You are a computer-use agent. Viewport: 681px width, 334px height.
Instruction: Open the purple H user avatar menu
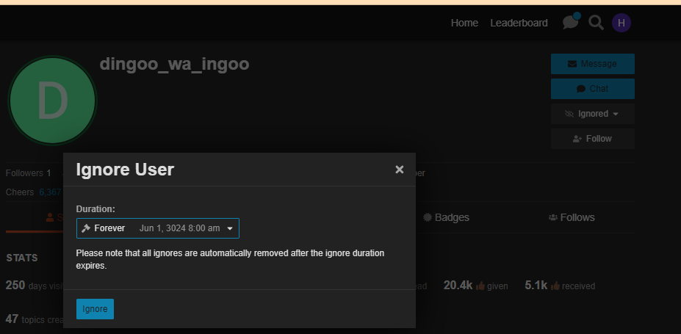(621, 23)
